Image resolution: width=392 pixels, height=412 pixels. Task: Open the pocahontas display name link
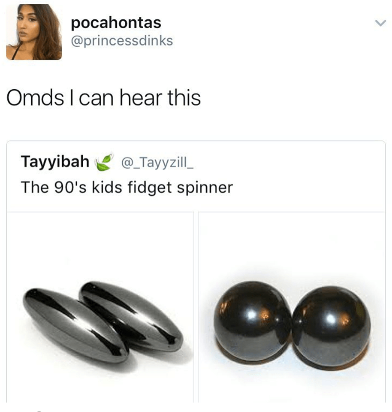[x=116, y=23]
